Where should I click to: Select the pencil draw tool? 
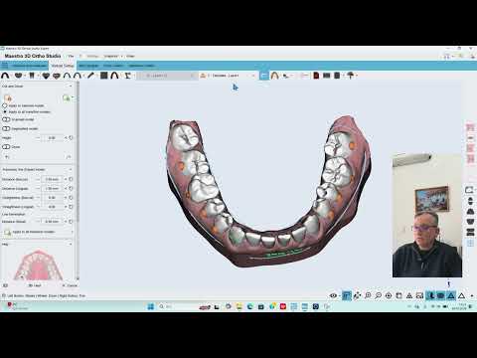tap(90, 76)
